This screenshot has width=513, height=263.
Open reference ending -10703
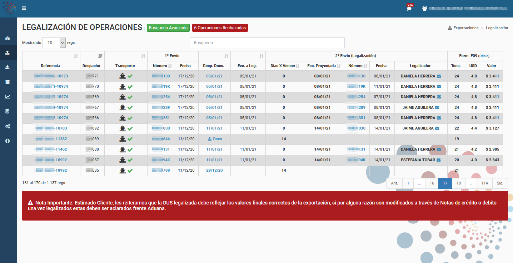(x=51, y=128)
